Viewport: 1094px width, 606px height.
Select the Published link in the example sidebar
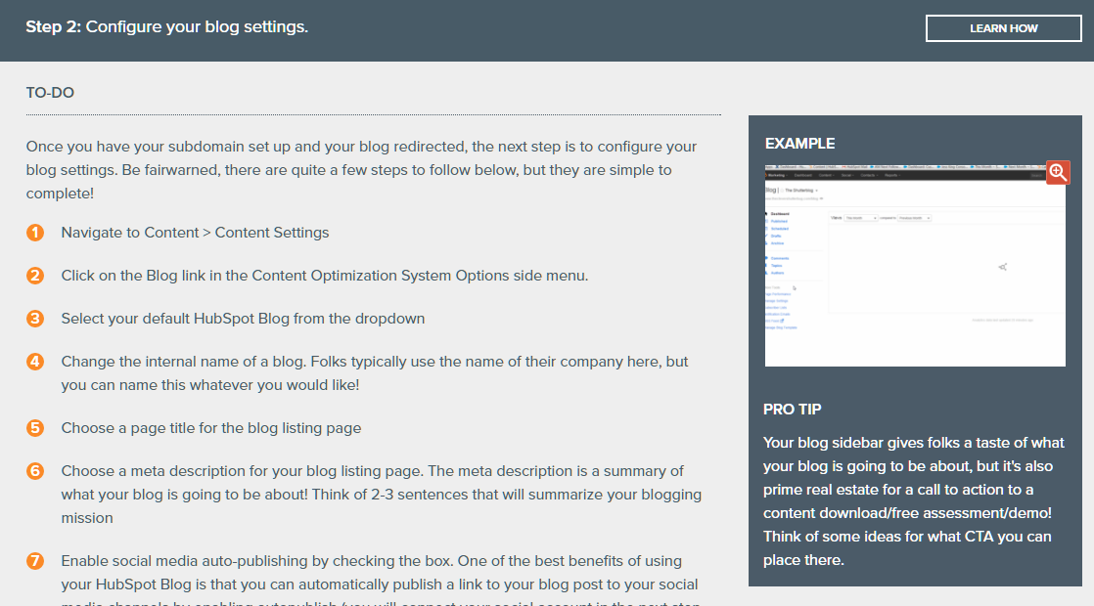pos(780,221)
